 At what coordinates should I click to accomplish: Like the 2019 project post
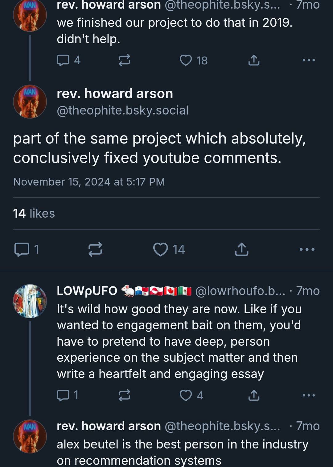coord(186,60)
